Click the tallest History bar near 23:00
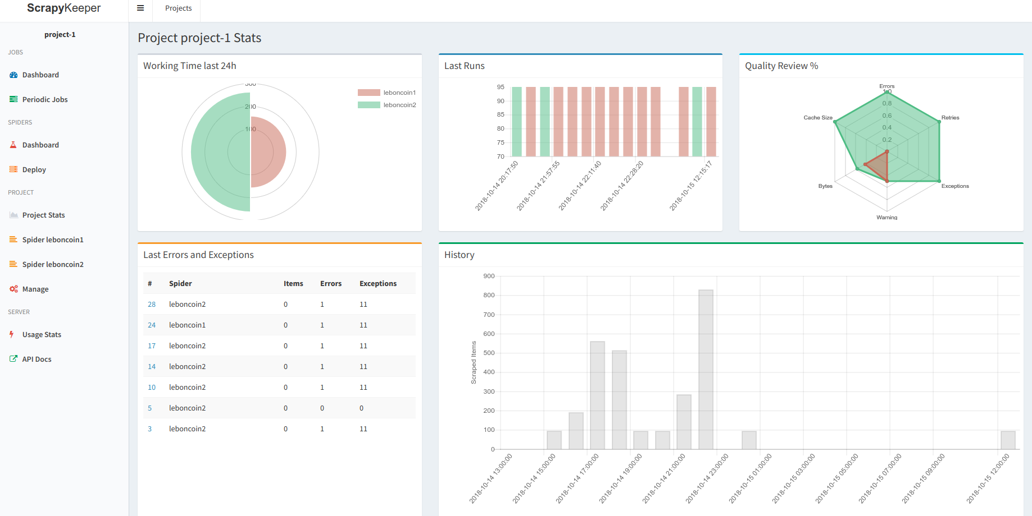The width and height of the screenshot is (1032, 516). (x=706, y=369)
